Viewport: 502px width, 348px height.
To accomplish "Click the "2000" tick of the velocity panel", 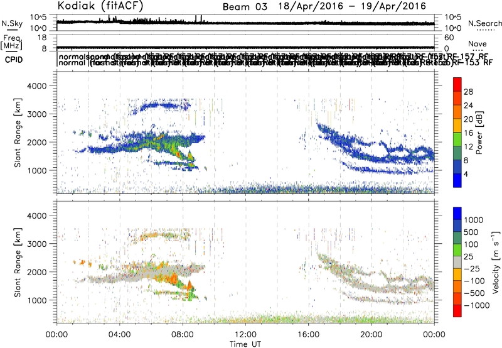I will [x=36, y=272].
